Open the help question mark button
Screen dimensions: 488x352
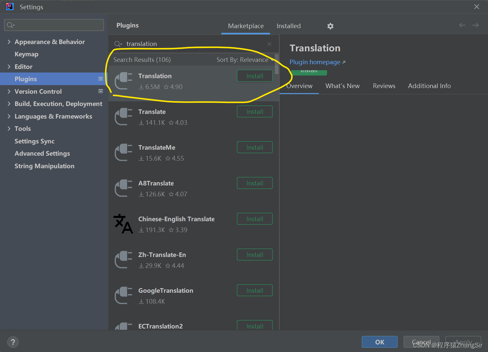13,342
